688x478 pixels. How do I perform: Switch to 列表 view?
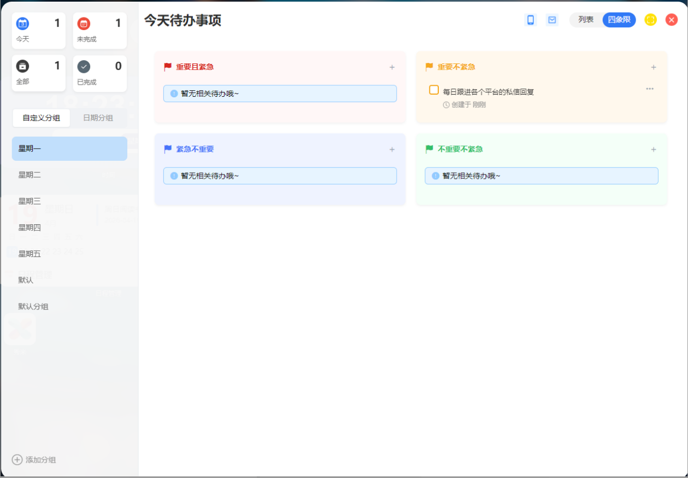pos(586,20)
